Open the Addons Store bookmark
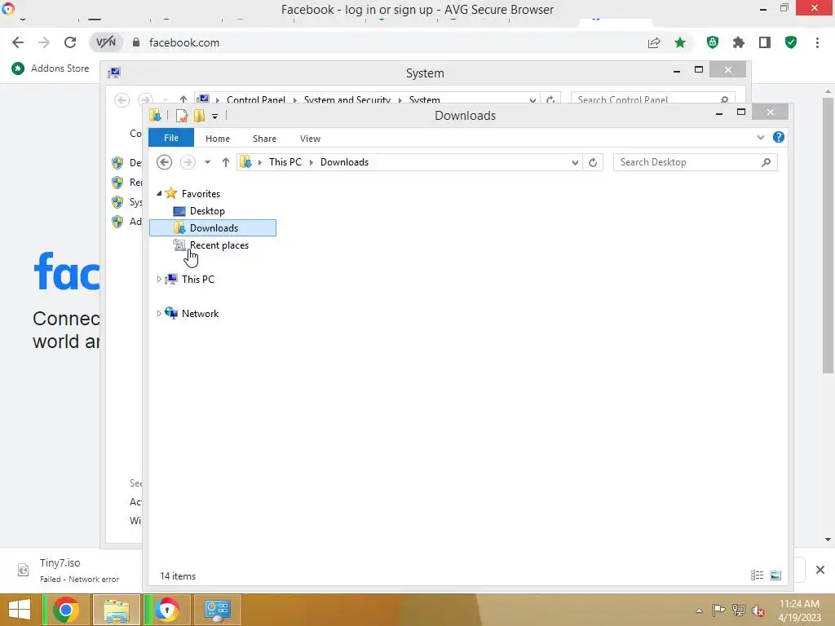835x626 pixels. coord(51,68)
